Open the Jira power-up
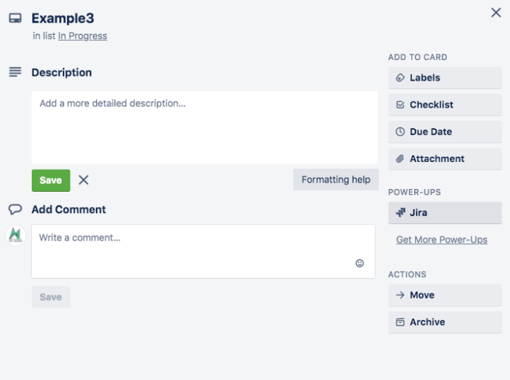Screen dimensions: 510x380 pos(444,212)
